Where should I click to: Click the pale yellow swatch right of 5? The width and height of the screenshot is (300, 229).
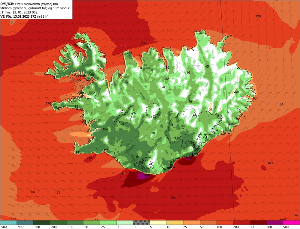158,222
